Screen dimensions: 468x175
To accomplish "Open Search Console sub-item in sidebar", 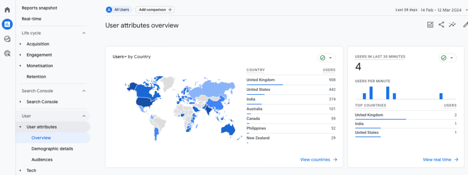I will coord(42,102).
